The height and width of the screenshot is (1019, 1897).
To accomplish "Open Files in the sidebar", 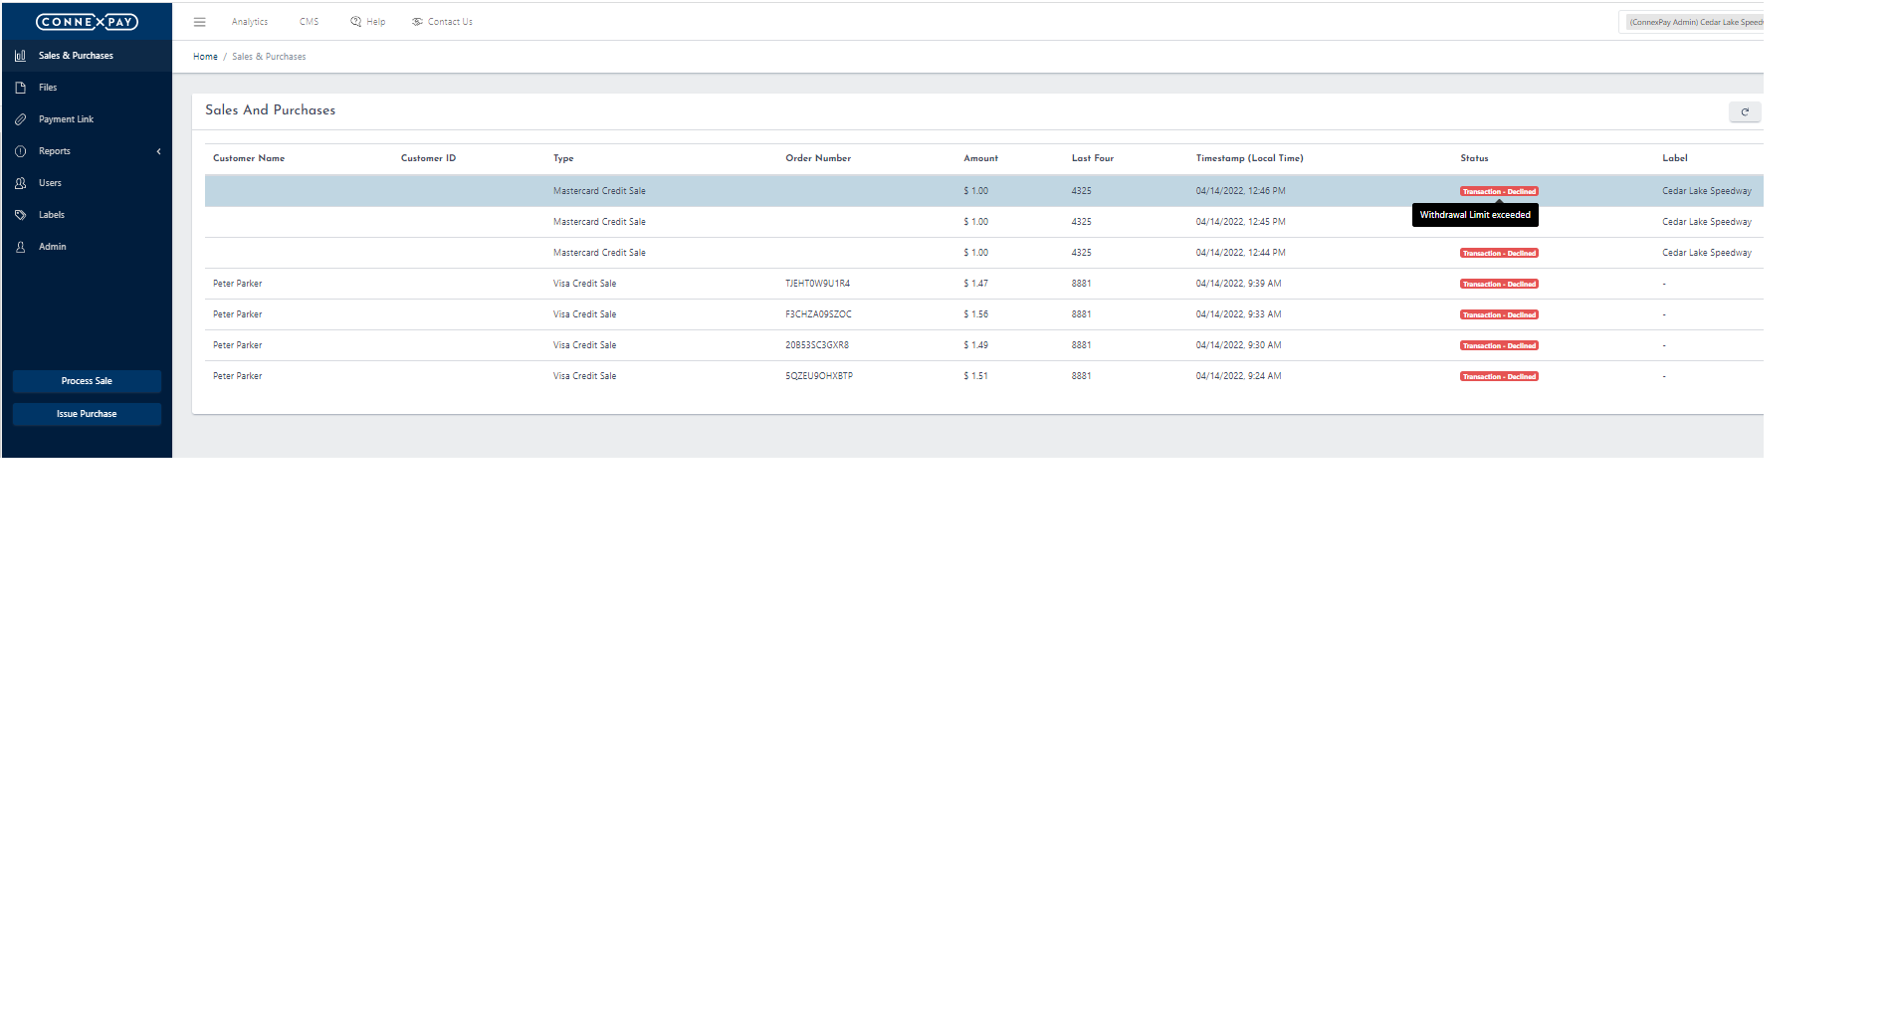I will point(87,88).
